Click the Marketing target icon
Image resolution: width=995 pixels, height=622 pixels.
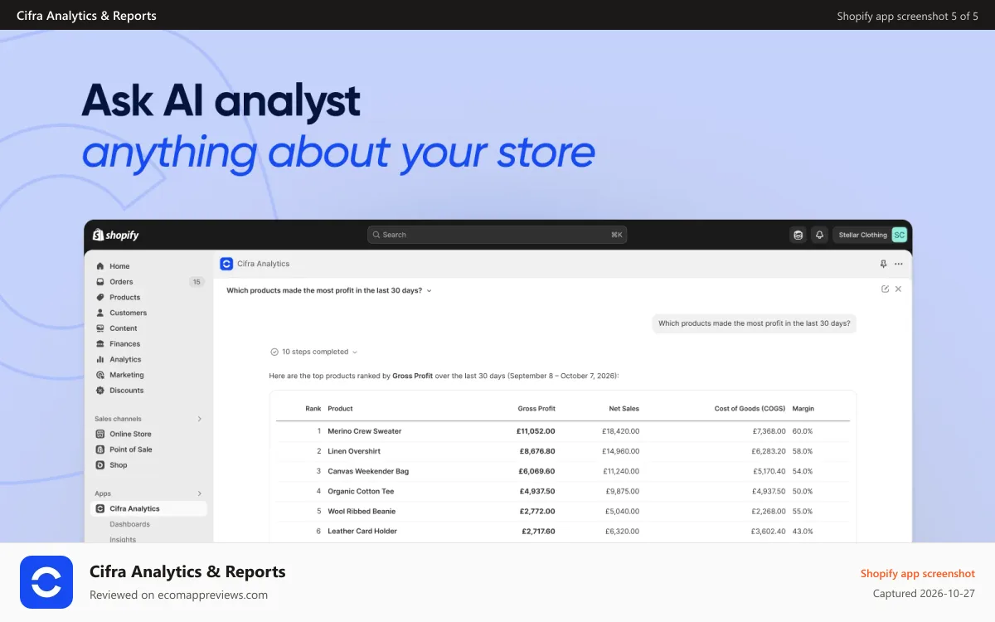[x=100, y=375]
